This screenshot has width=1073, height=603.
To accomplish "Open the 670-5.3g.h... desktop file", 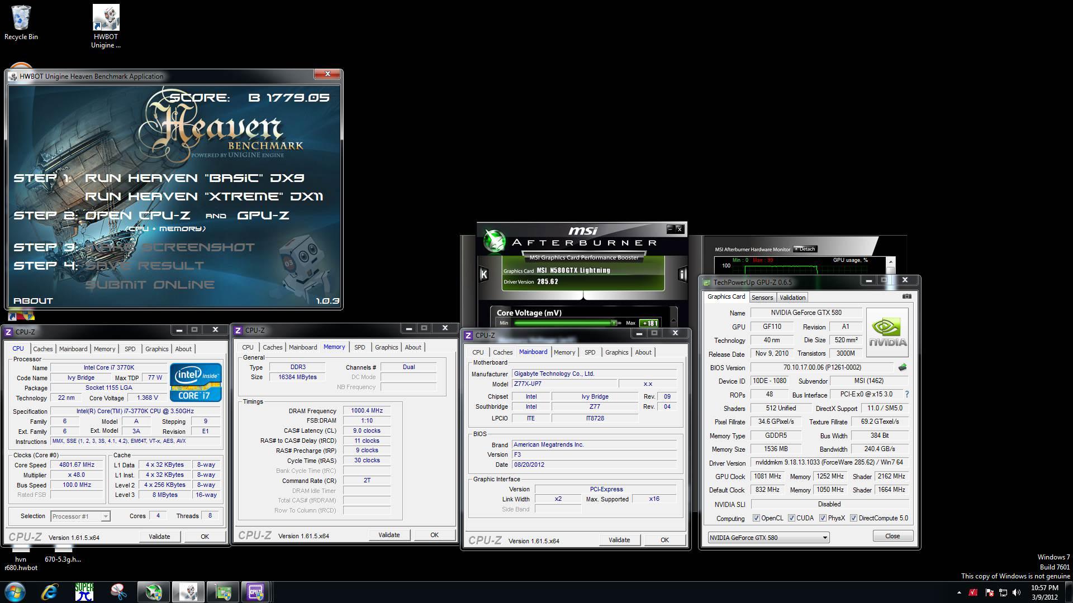I will (x=63, y=556).
